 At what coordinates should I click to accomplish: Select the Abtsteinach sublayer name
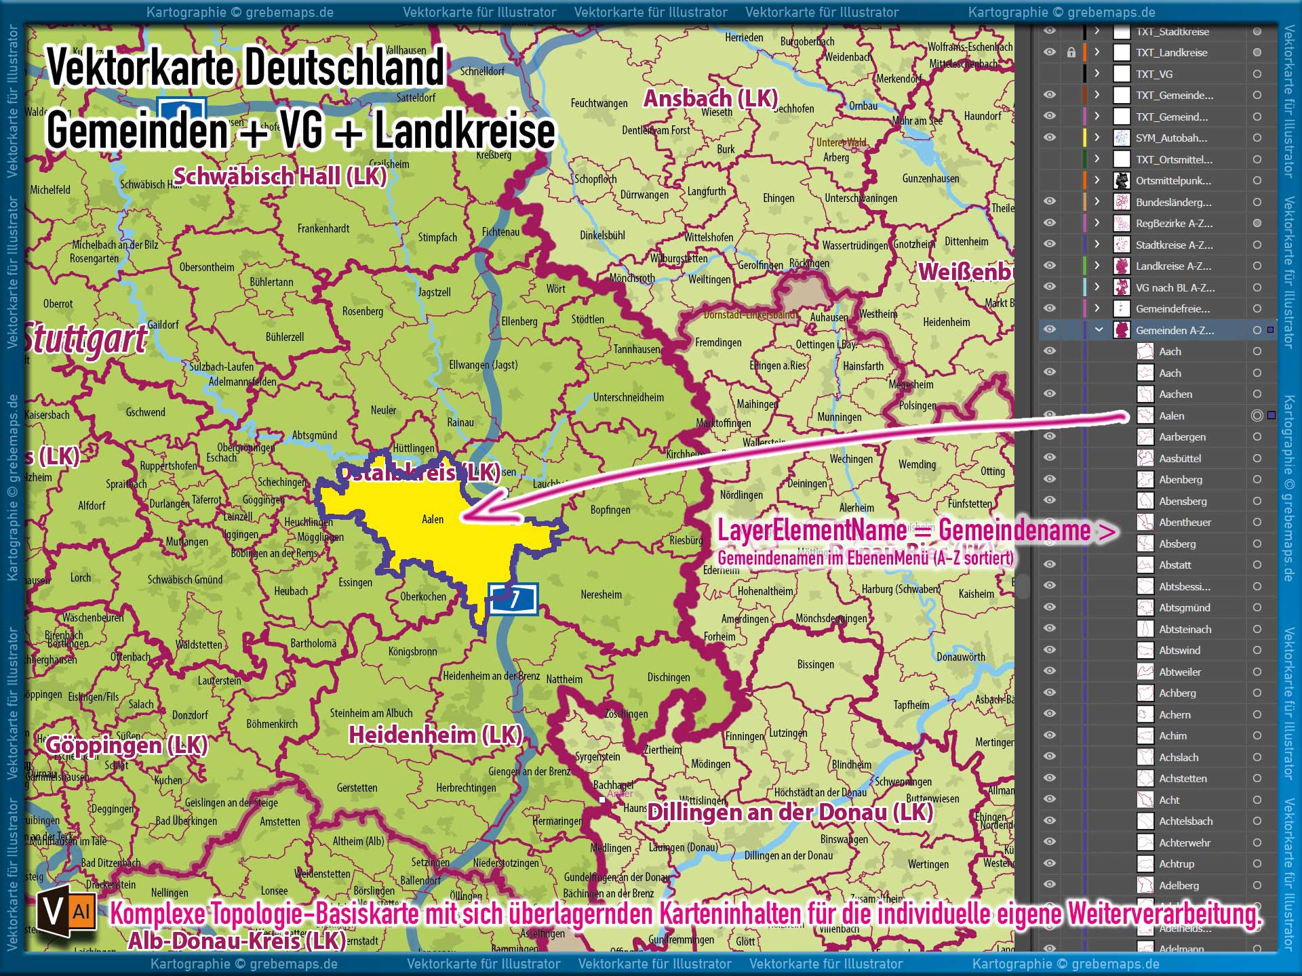click(x=1185, y=629)
